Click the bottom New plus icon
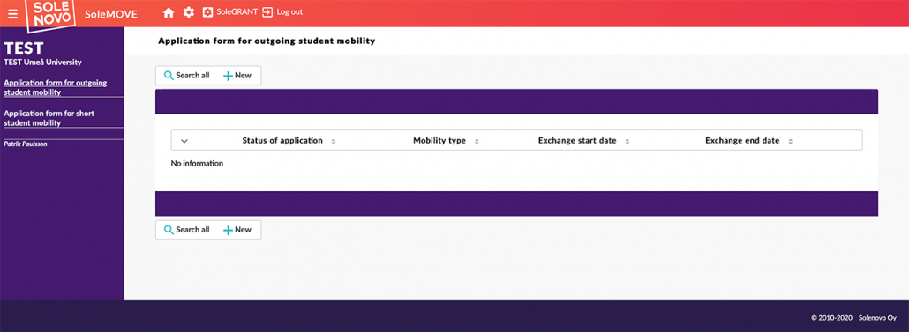This screenshot has height=332, width=909. pos(228,230)
